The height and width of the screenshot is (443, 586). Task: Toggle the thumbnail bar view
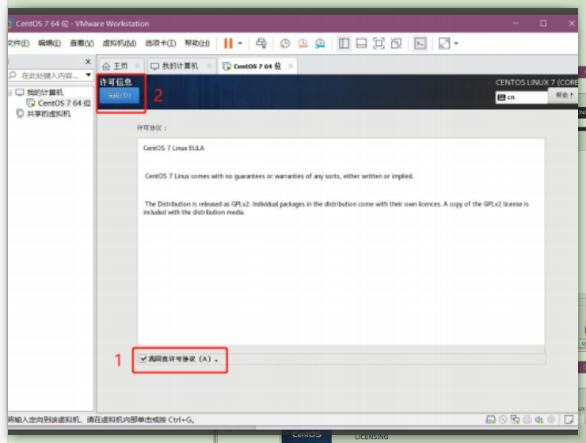pos(361,44)
